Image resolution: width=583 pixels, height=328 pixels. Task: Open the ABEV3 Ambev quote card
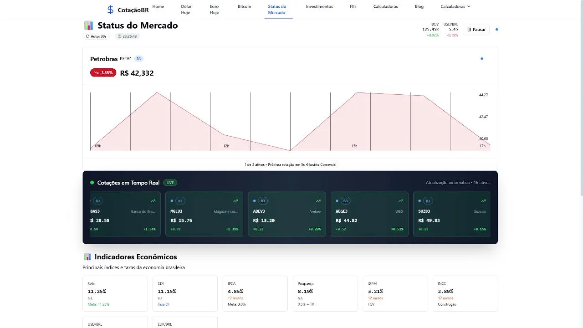click(x=287, y=214)
